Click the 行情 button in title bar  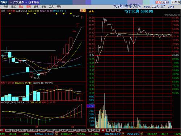(165, 2)
